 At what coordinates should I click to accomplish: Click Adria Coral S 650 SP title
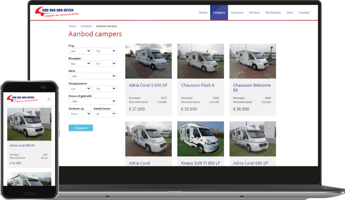pyautogui.click(x=148, y=85)
